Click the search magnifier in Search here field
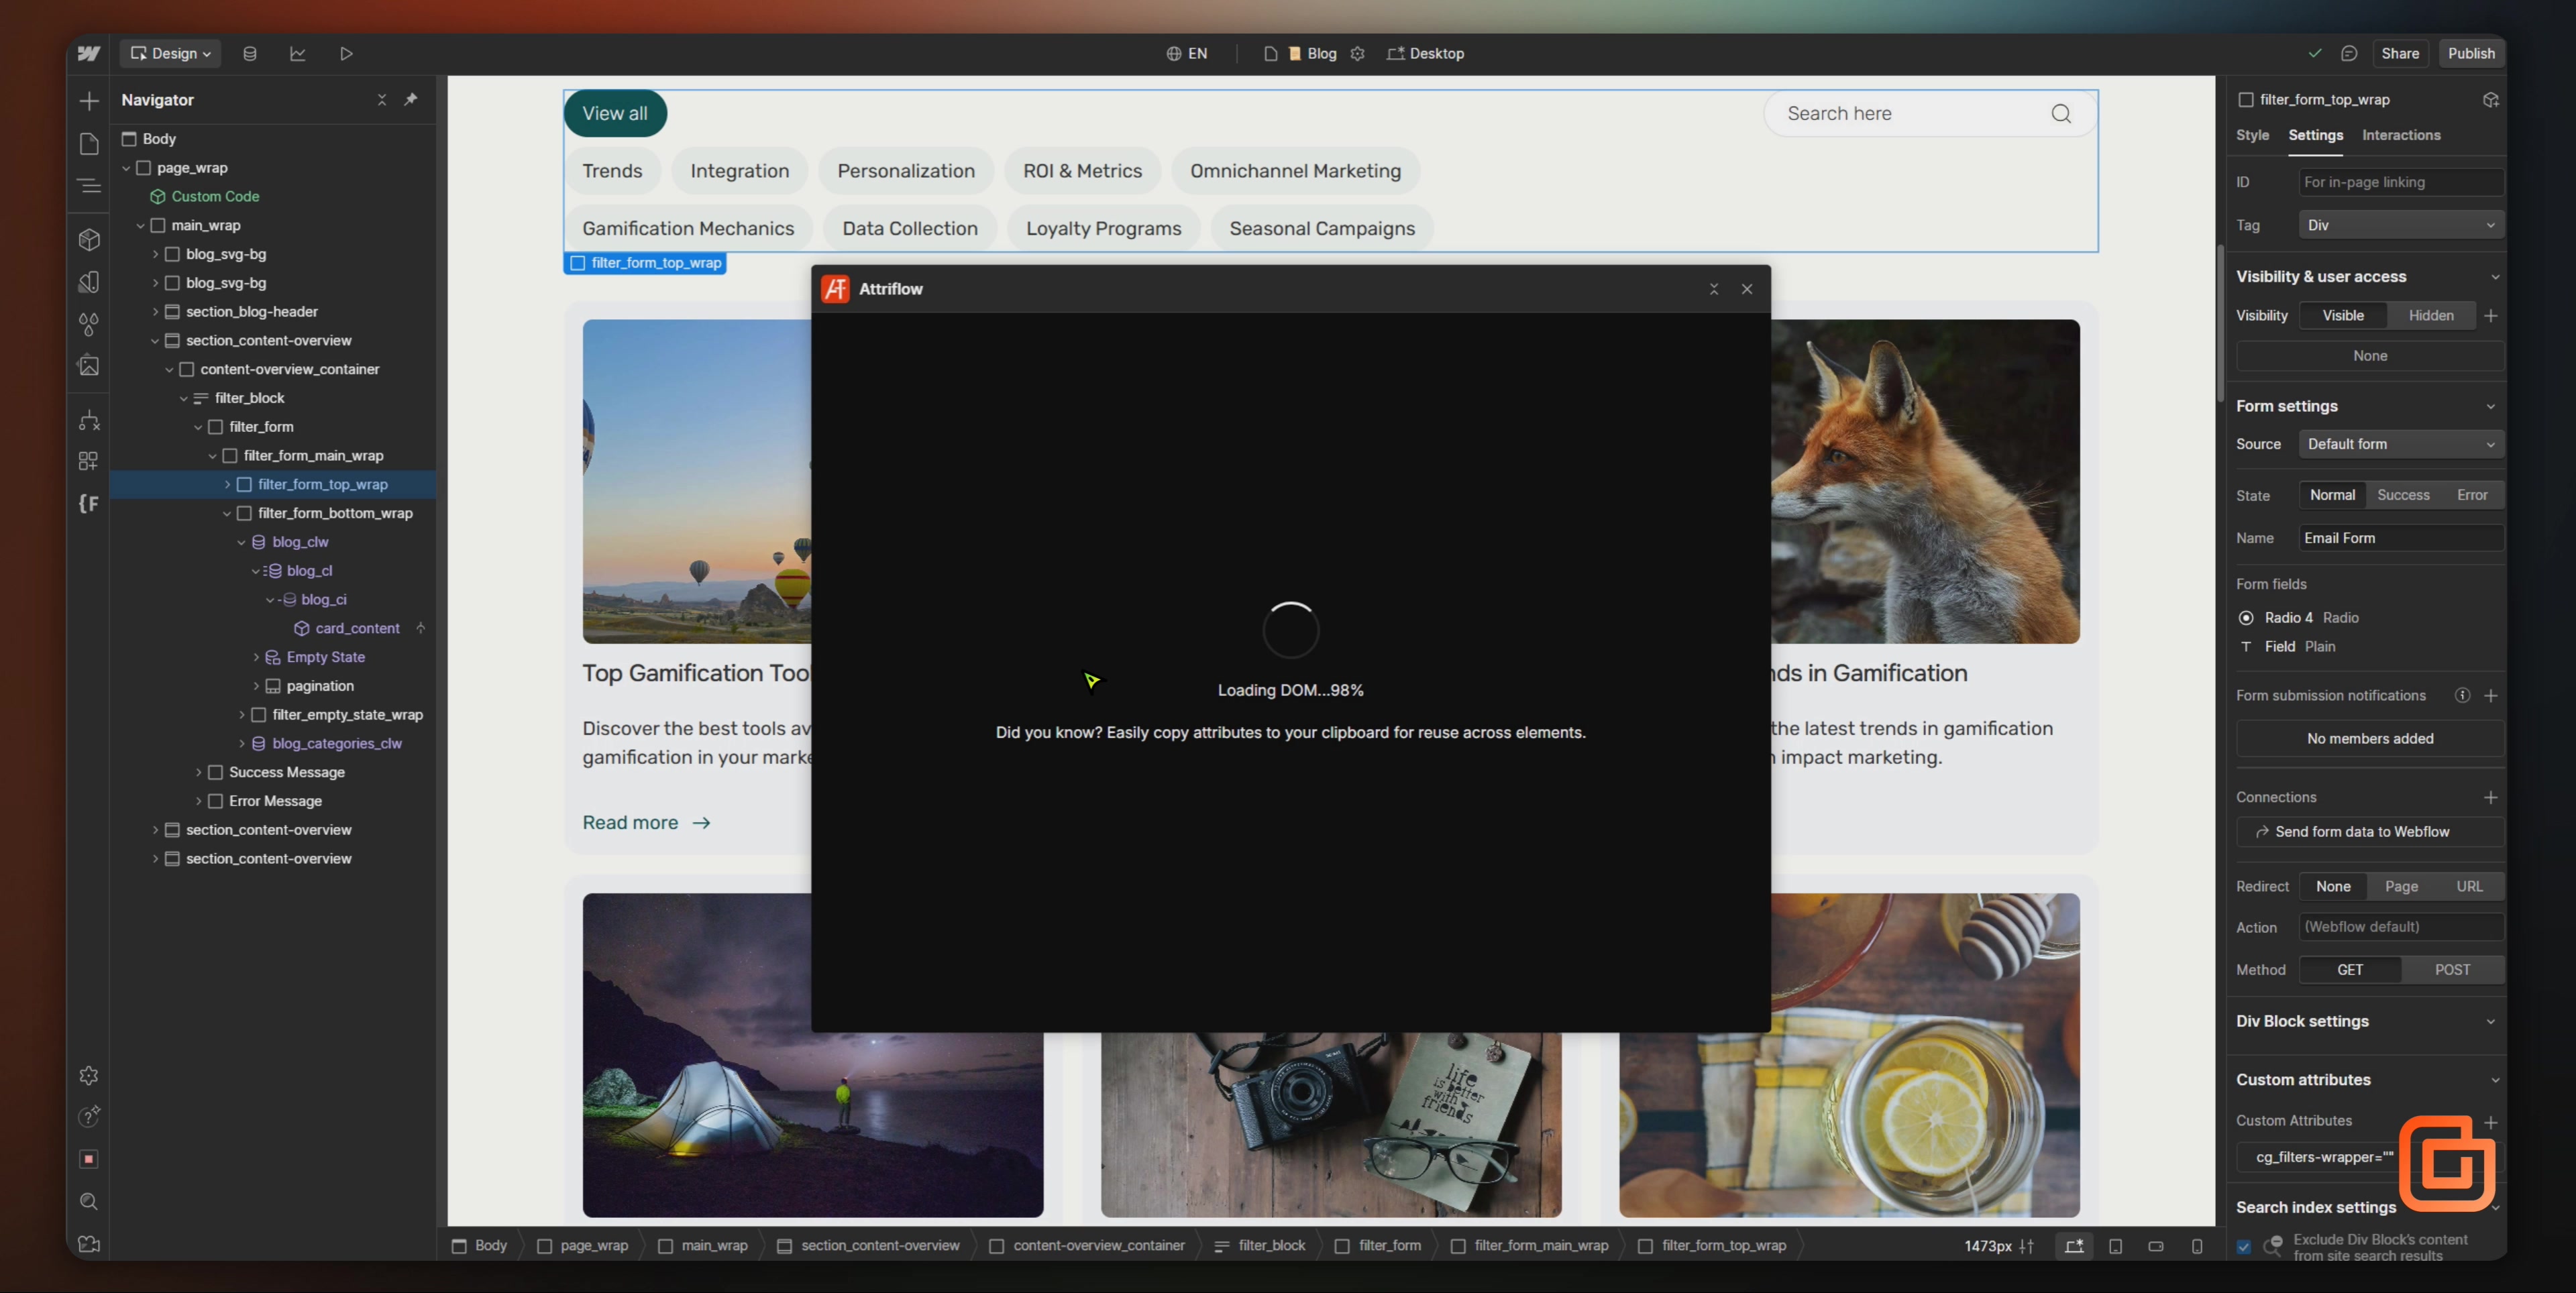Image resolution: width=2576 pixels, height=1293 pixels. click(2061, 114)
